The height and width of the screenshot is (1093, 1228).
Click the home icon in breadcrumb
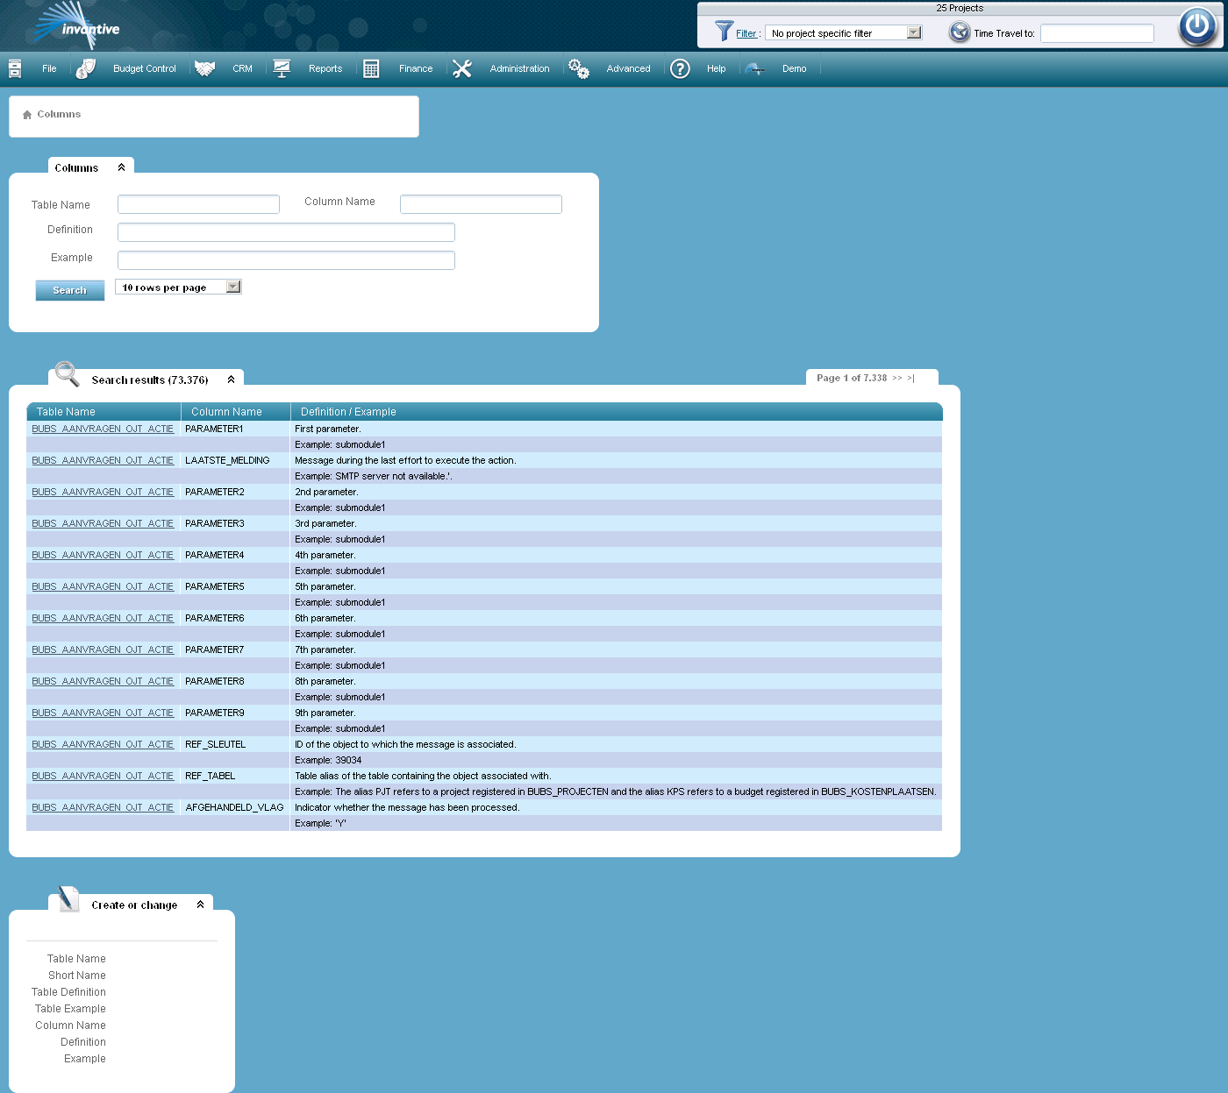27,115
